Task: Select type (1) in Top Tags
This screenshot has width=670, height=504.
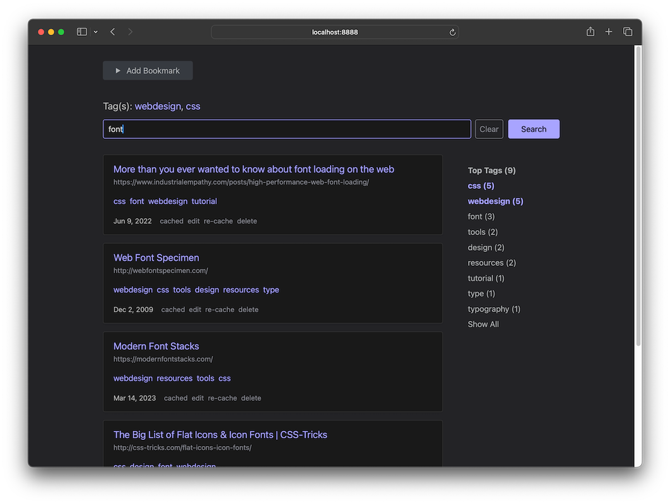Action: (x=481, y=294)
